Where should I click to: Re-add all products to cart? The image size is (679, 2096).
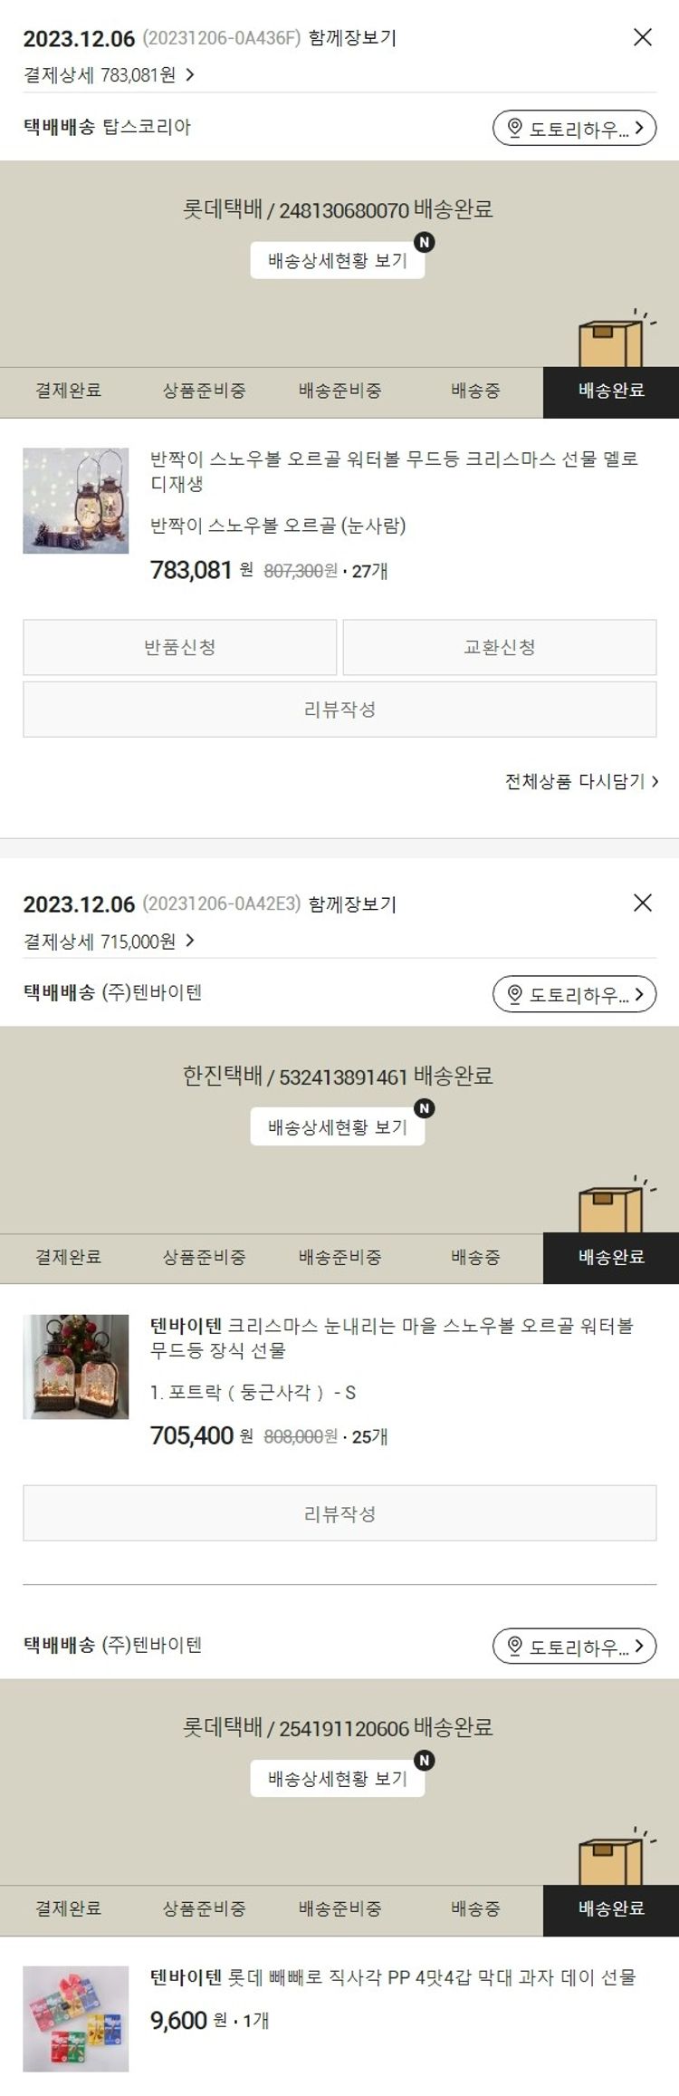(581, 781)
